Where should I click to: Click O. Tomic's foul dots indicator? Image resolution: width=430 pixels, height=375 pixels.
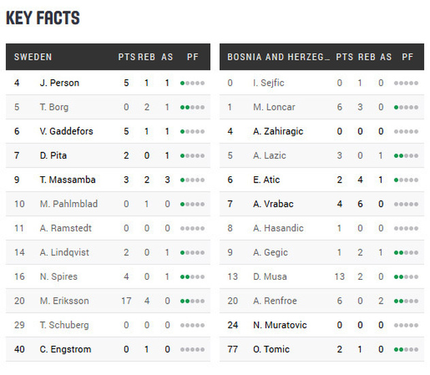[406, 350]
